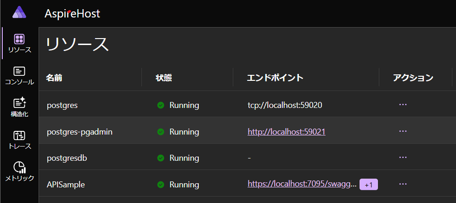The image size is (456, 203).
Task: Click green status icon for postgresdb
Action: point(161,158)
